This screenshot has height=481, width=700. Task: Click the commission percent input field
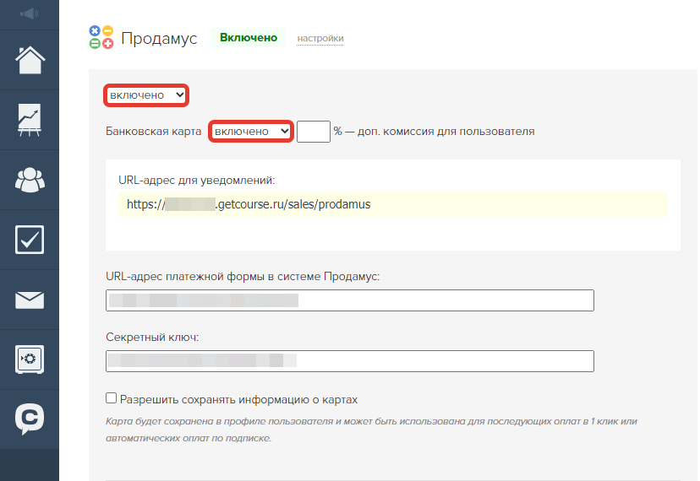[x=314, y=132]
